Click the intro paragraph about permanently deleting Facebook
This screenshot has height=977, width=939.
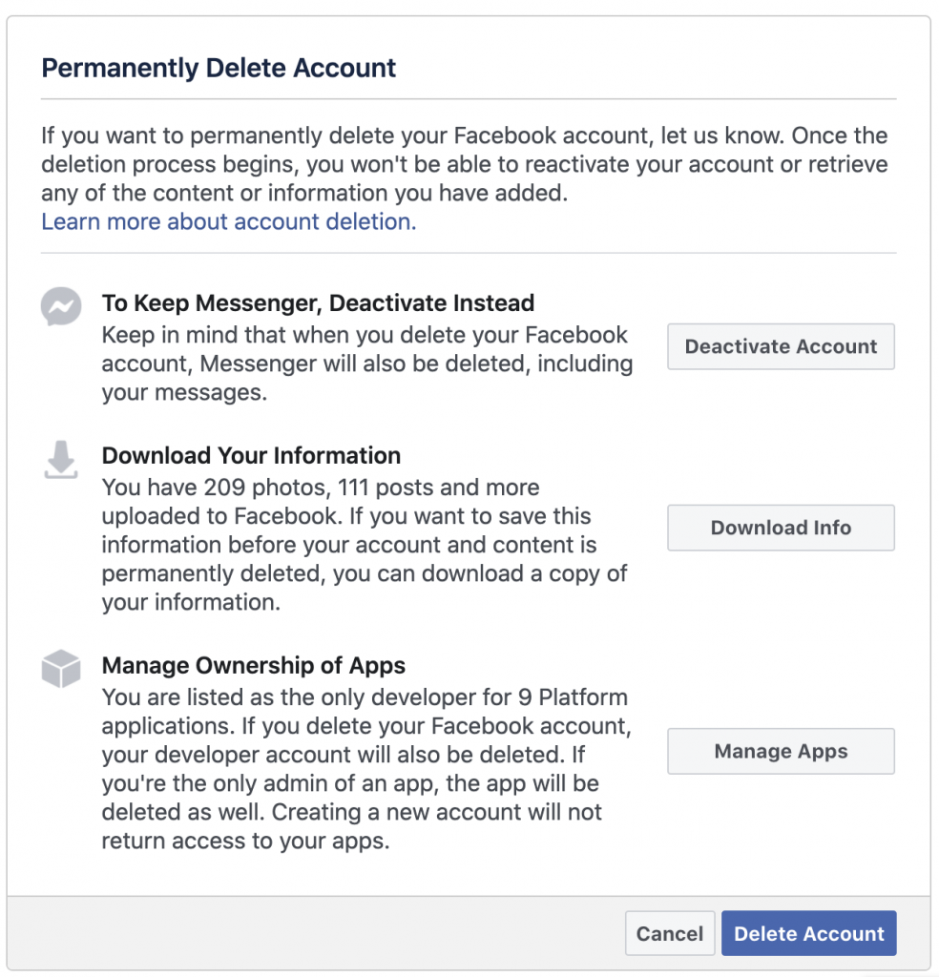coord(464,164)
